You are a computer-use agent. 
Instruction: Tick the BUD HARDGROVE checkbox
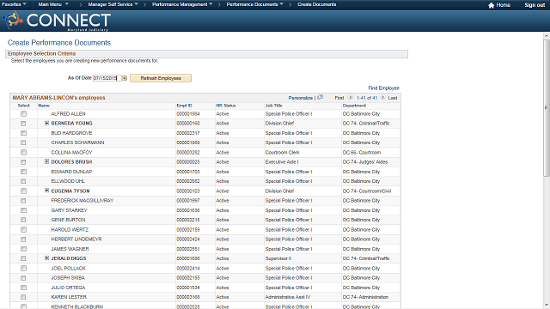[x=23, y=133]
